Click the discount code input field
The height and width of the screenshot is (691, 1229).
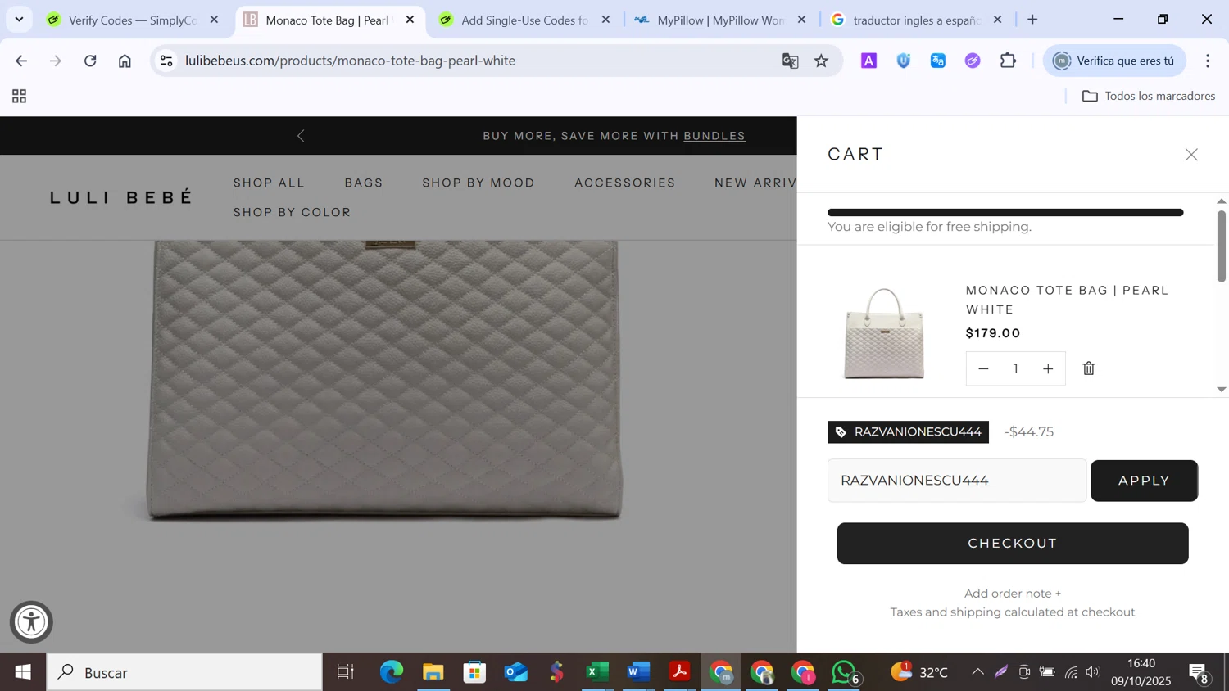click(957, 481)
